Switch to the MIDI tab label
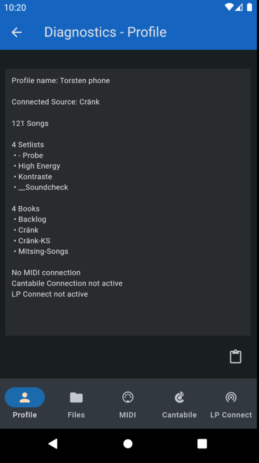Screen dimensions: 259x463 [128, 415]
